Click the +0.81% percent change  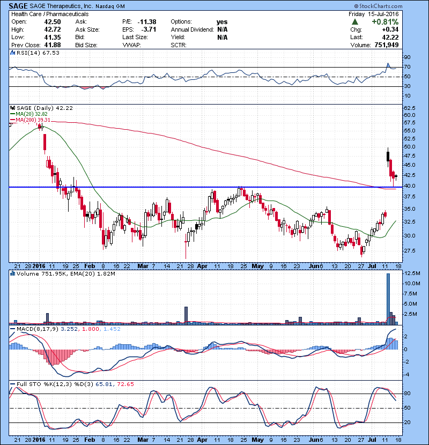pos(385,22)
